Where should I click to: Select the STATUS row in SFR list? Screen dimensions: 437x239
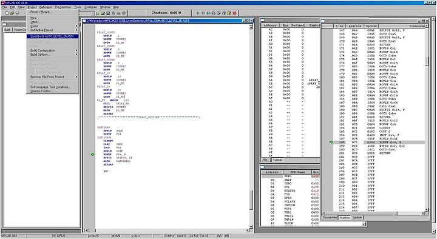coord(290,191)
